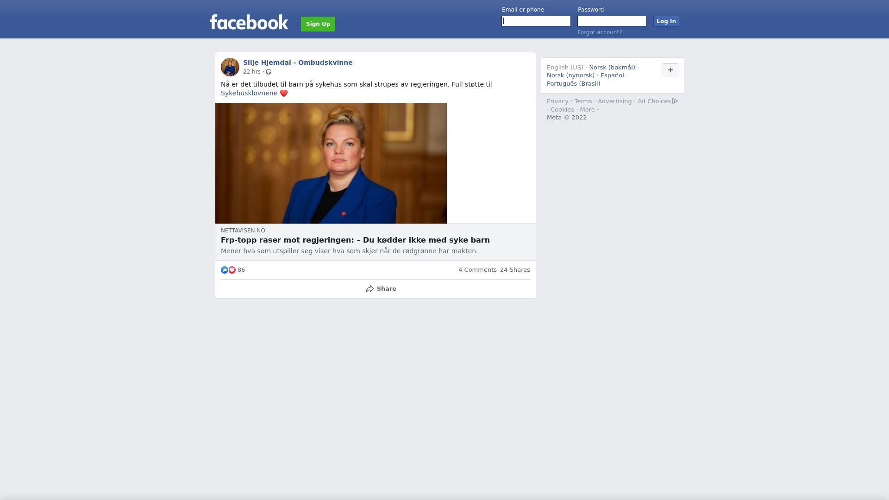Image resolution: width=889 pixels, height=500 pixels.
Task: Click the Log In button
Action: tap(666, 21)
